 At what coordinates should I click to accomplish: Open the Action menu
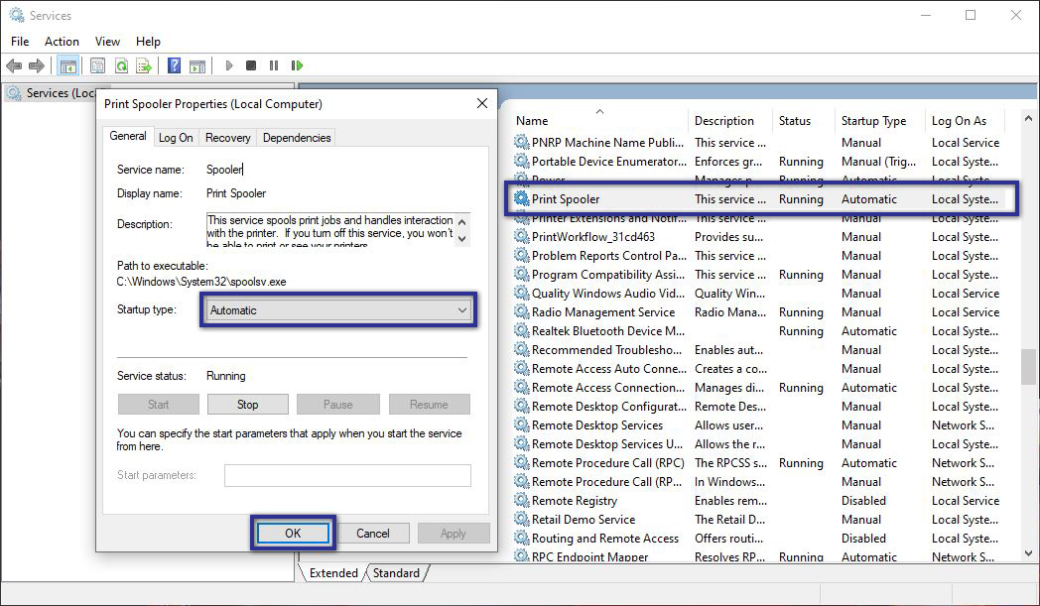(62, 42)
